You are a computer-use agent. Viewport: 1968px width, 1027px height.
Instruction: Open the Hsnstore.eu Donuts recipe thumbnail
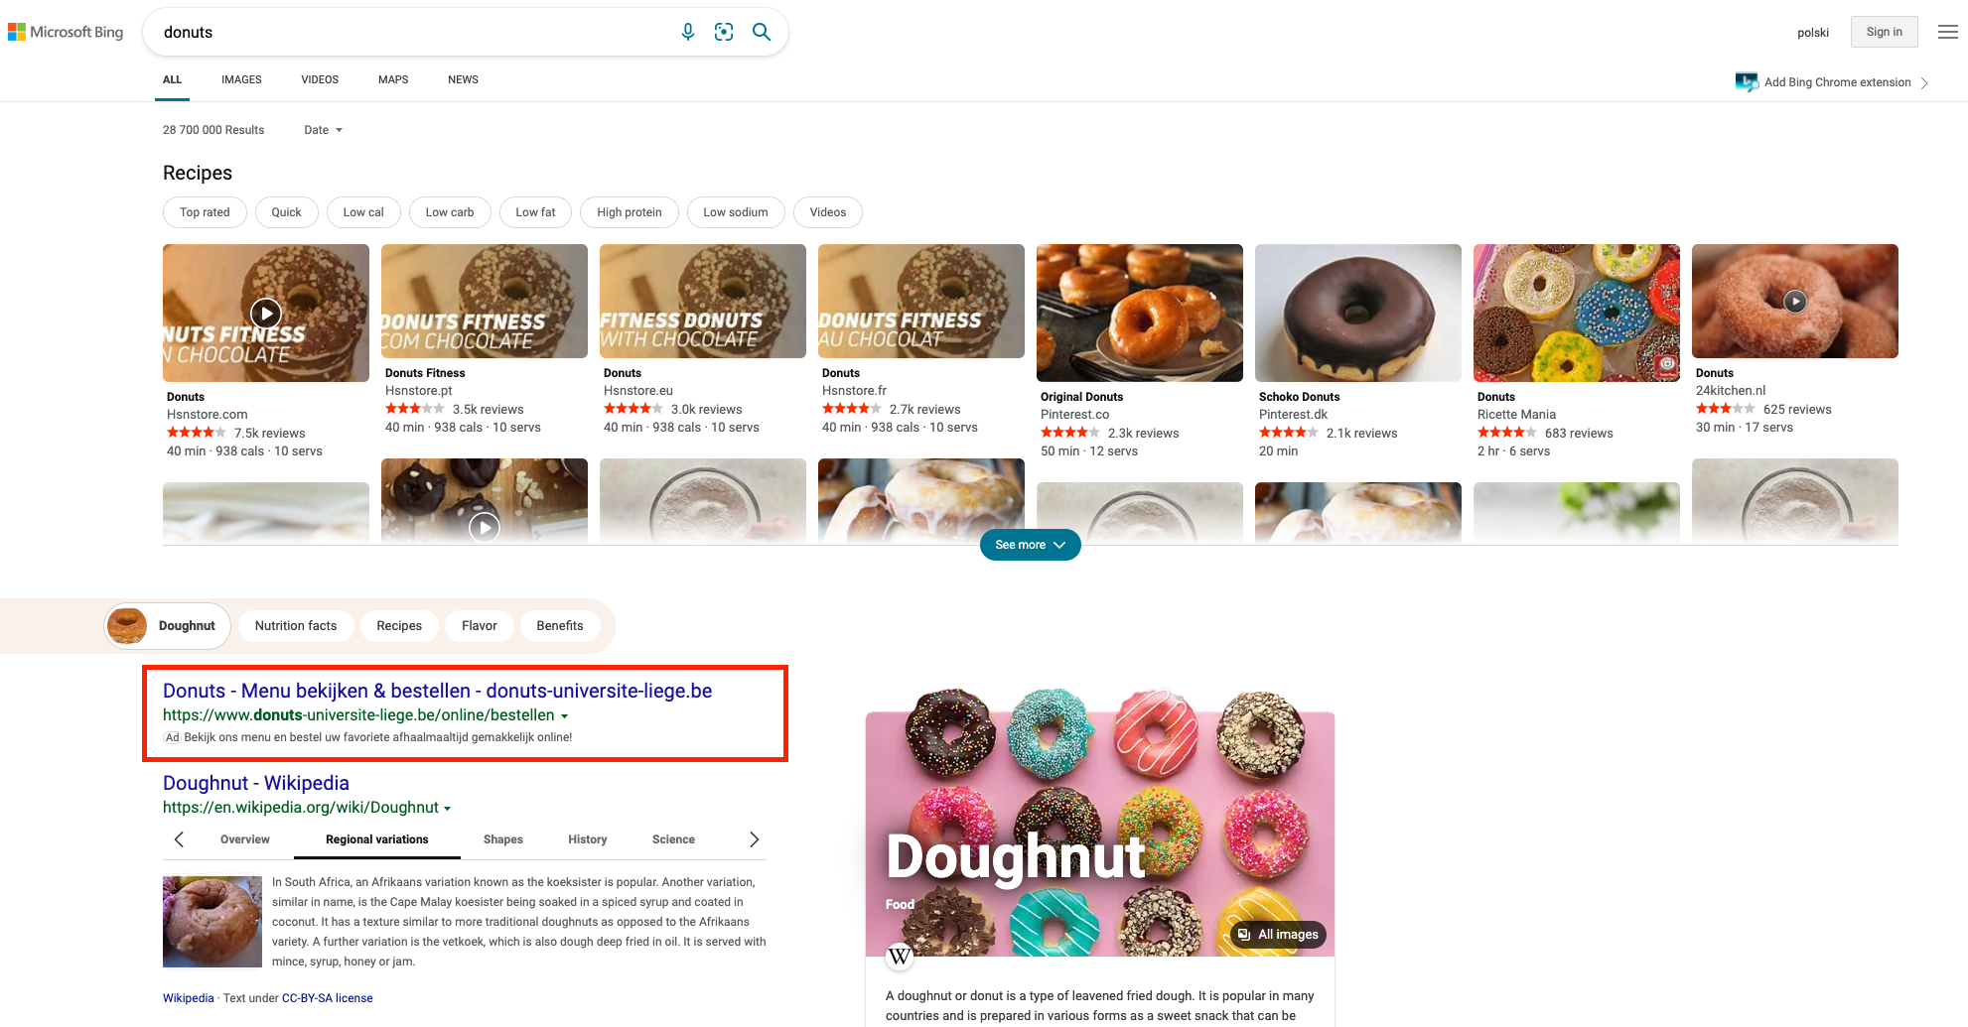[703, 301]
